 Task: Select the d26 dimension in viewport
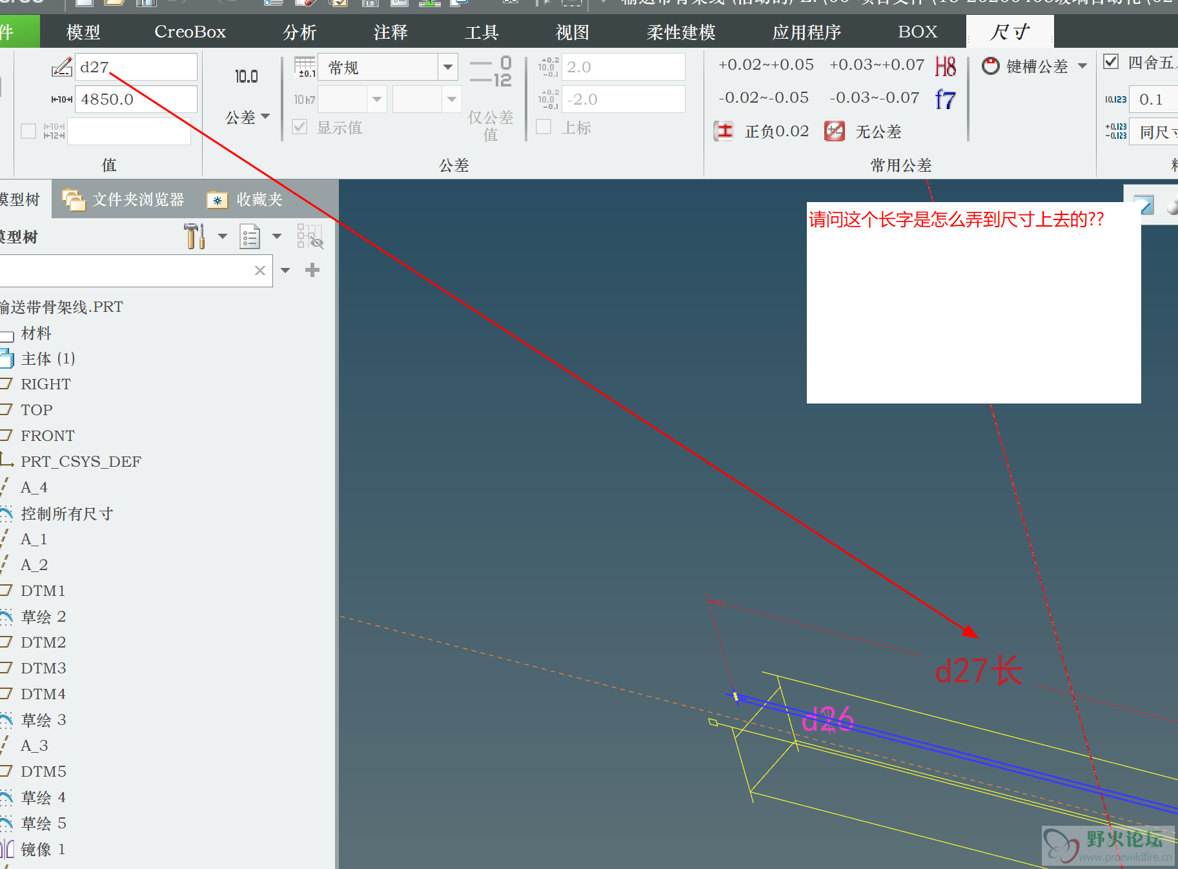pyautogui.click(x=828, y=719)
